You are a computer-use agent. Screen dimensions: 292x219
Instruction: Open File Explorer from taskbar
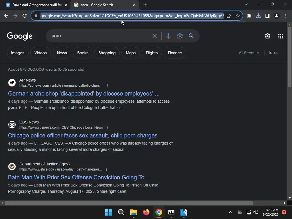coord(133,212)
